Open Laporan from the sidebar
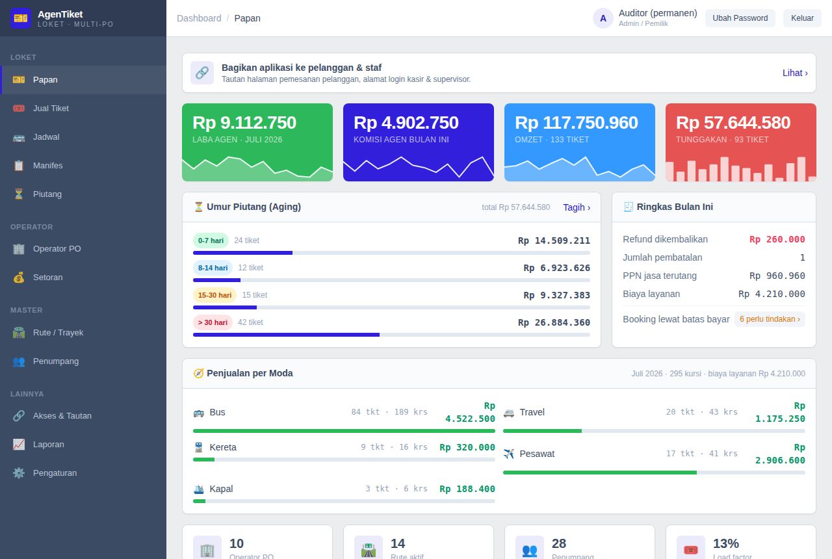Viewport: 832px width, 559px height. (83, 444)
